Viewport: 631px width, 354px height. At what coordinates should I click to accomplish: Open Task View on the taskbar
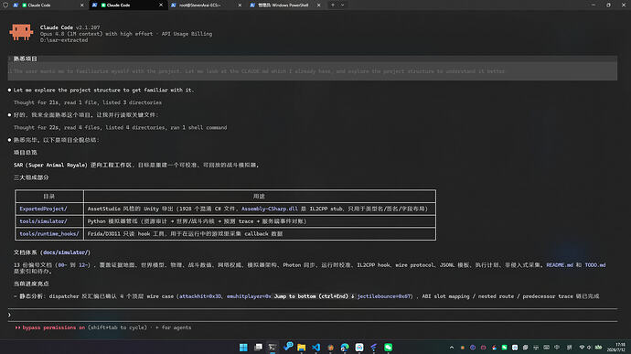pos(258,348)
